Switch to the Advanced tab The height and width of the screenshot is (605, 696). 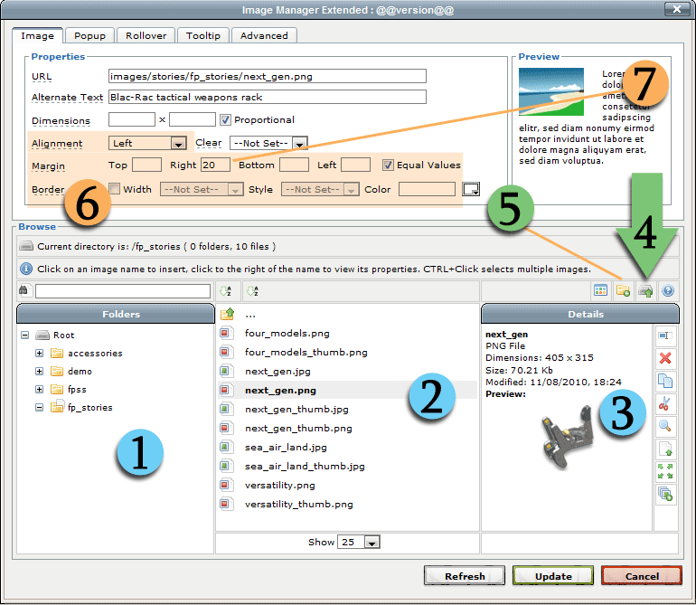264,35
